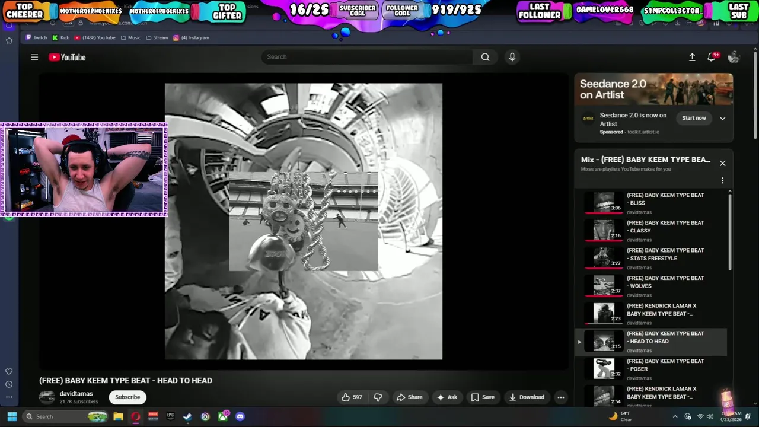Image resolution: width=759 pixels, height=427 pixels.
Task: Open the Stream bookmarks folder
Action: point(157,37)
